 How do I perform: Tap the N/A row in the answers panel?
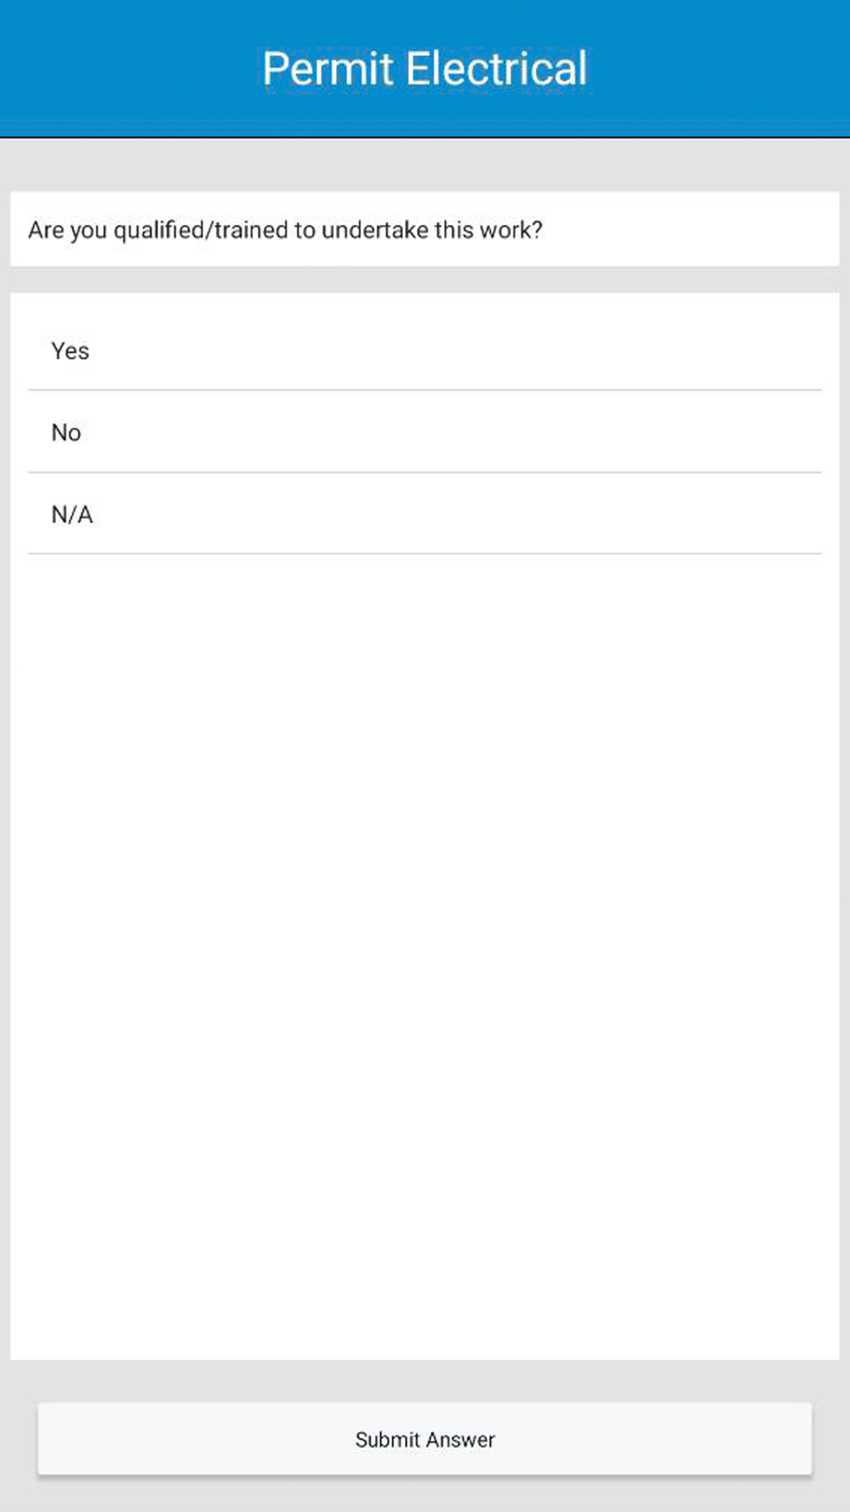coord(424,514)
